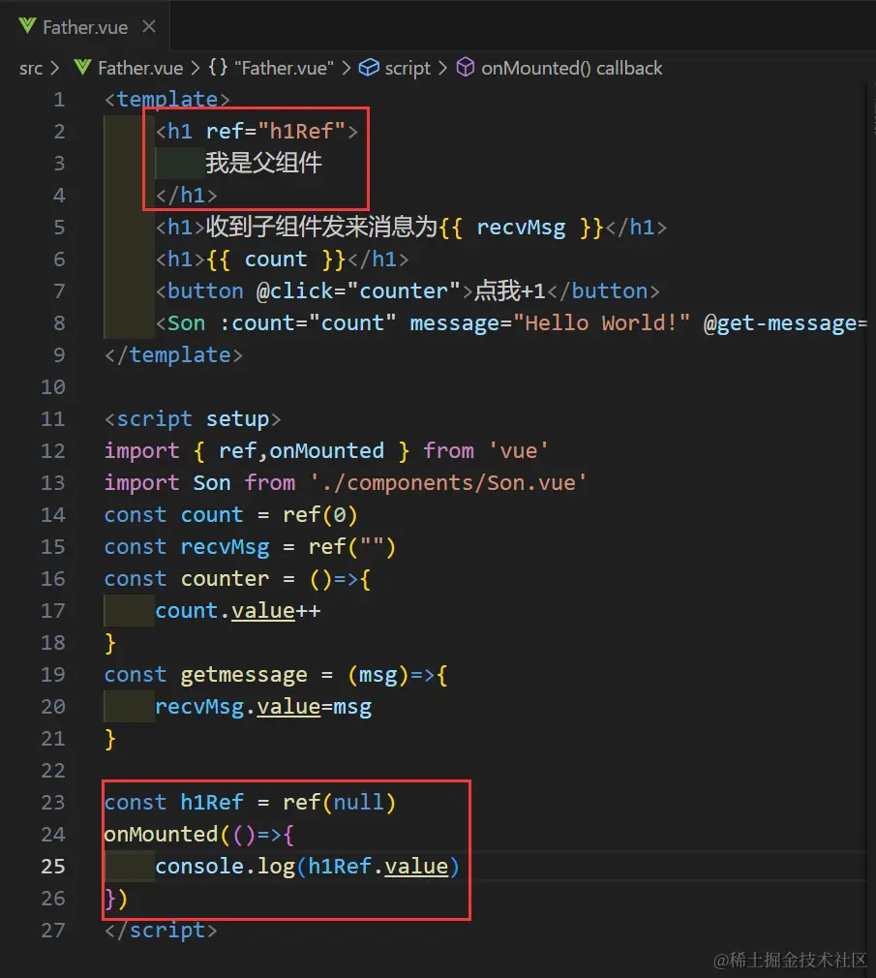
Task: Click @click="counter" on the button tag
Action: [x=358, y=290]
